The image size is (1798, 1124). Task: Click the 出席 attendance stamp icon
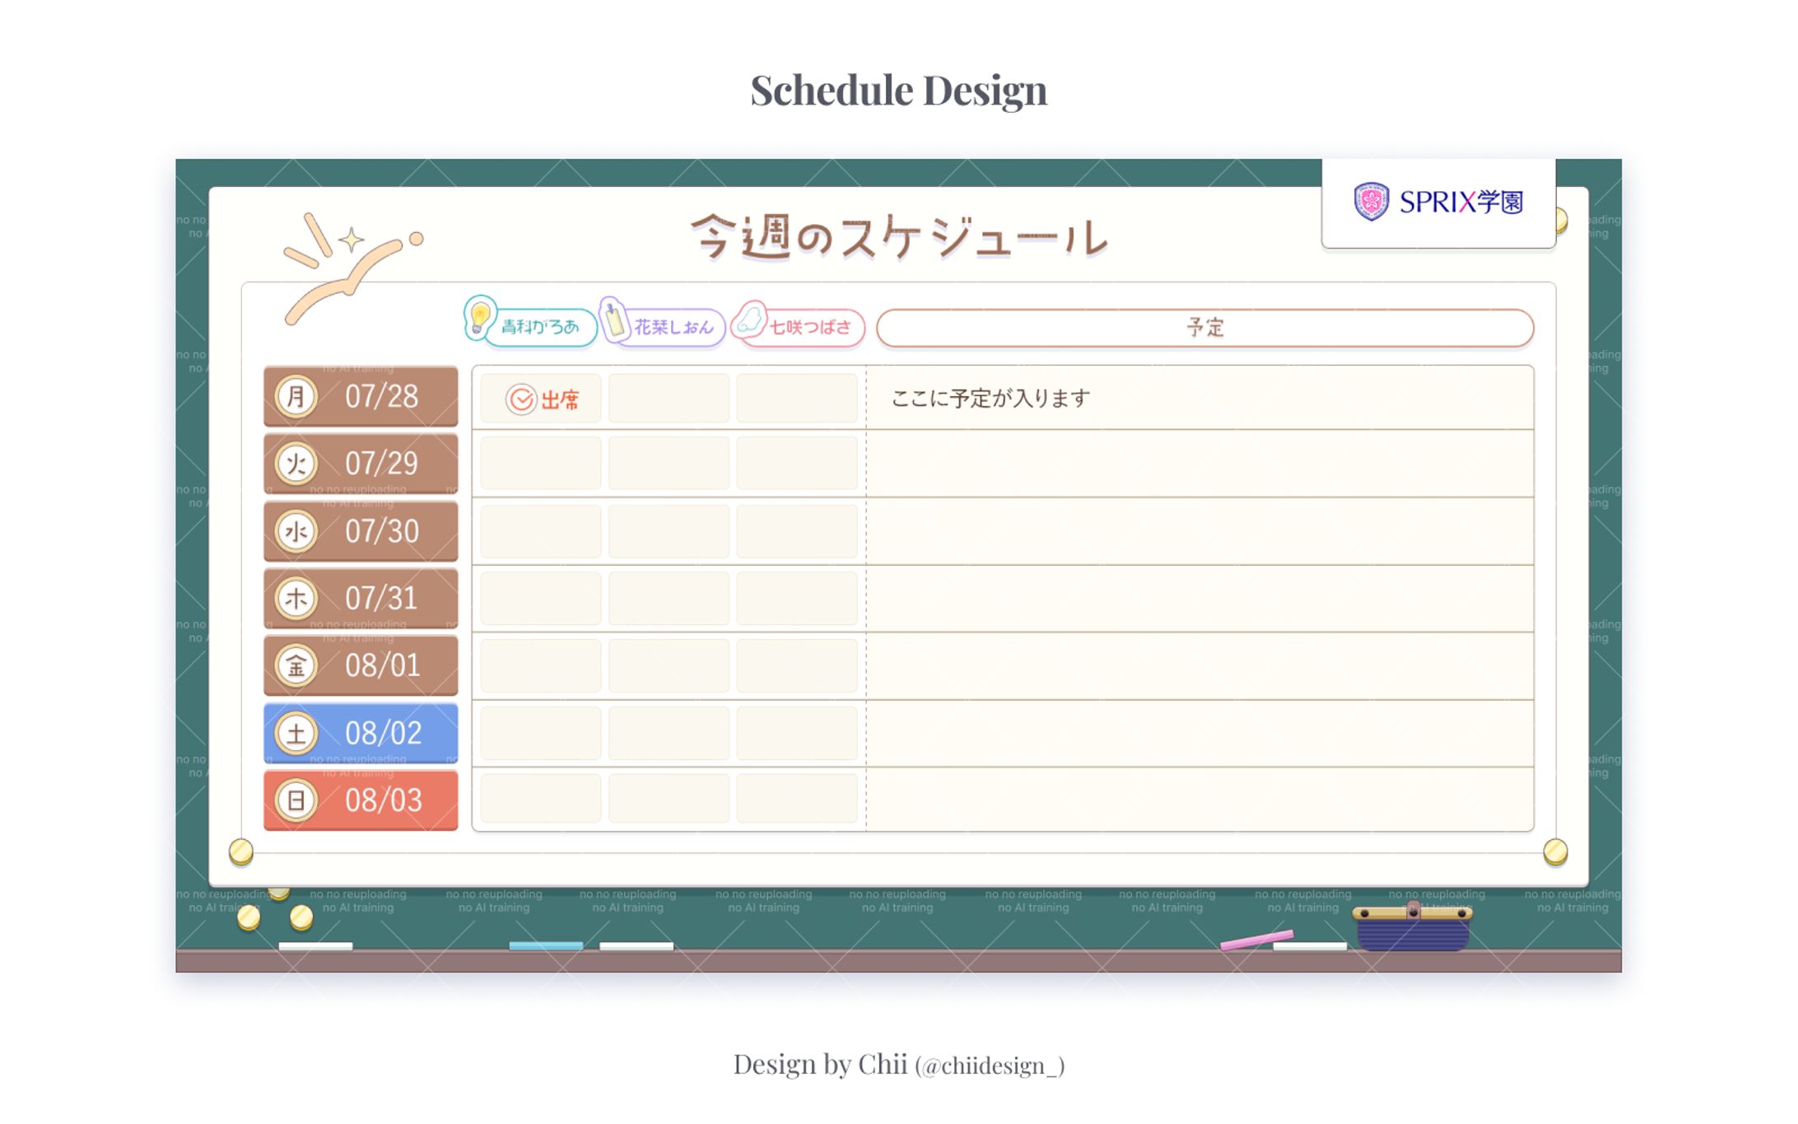click(520, 398)
